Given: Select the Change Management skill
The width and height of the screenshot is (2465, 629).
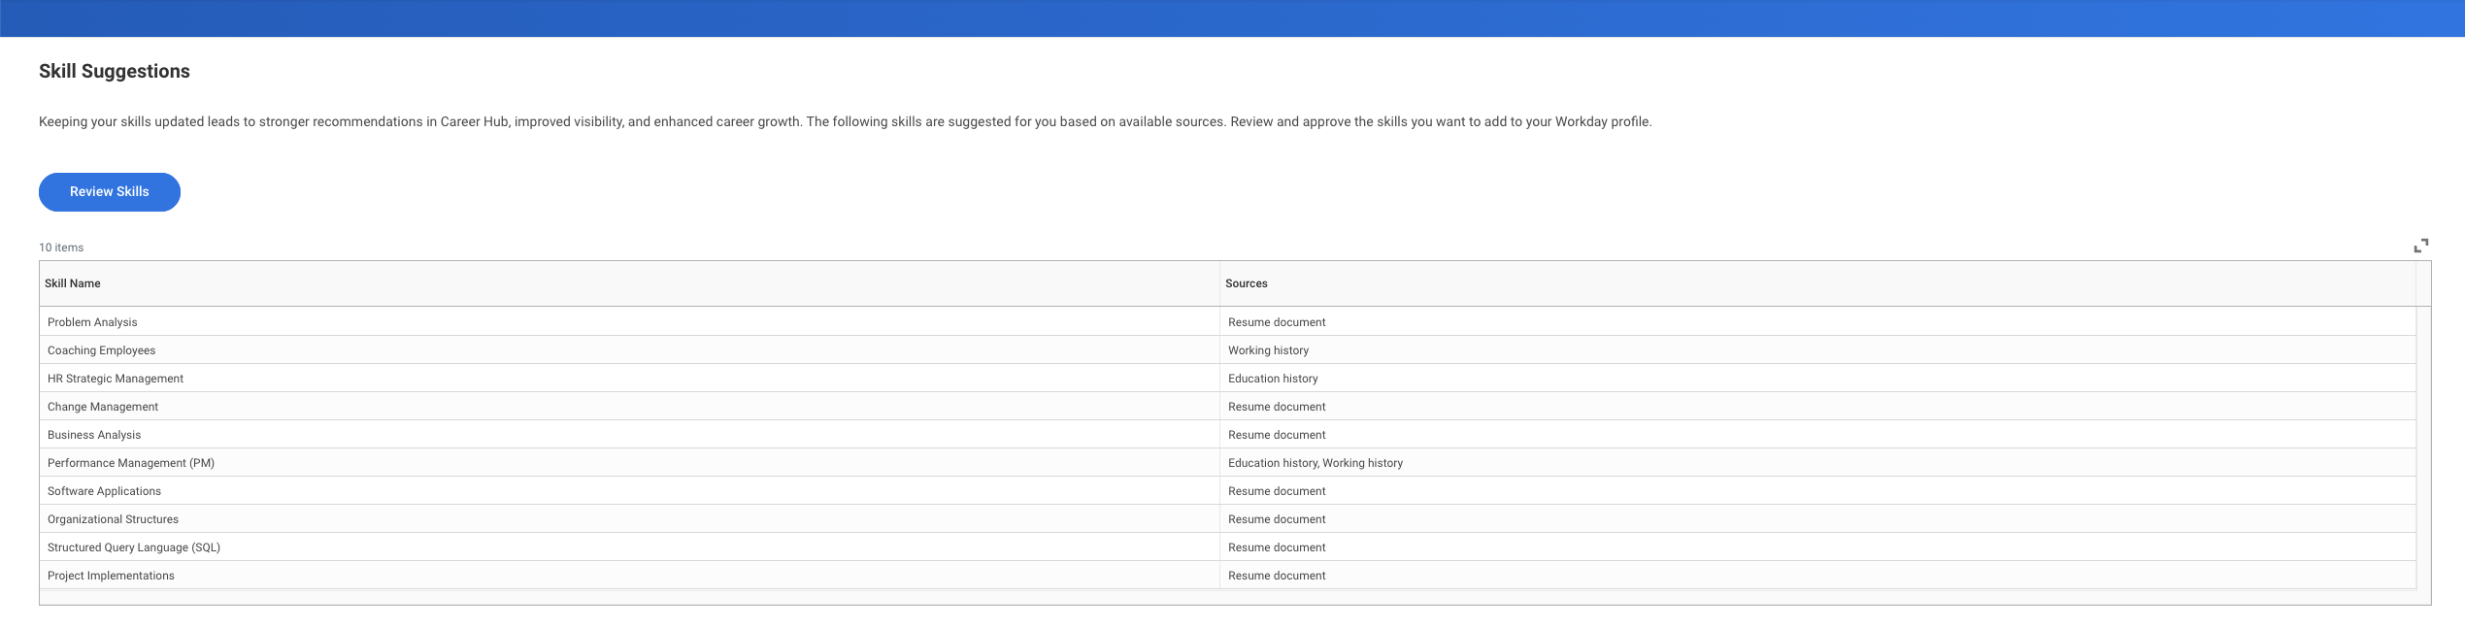Looking at the screenshot, I should (x=103, y=407).
